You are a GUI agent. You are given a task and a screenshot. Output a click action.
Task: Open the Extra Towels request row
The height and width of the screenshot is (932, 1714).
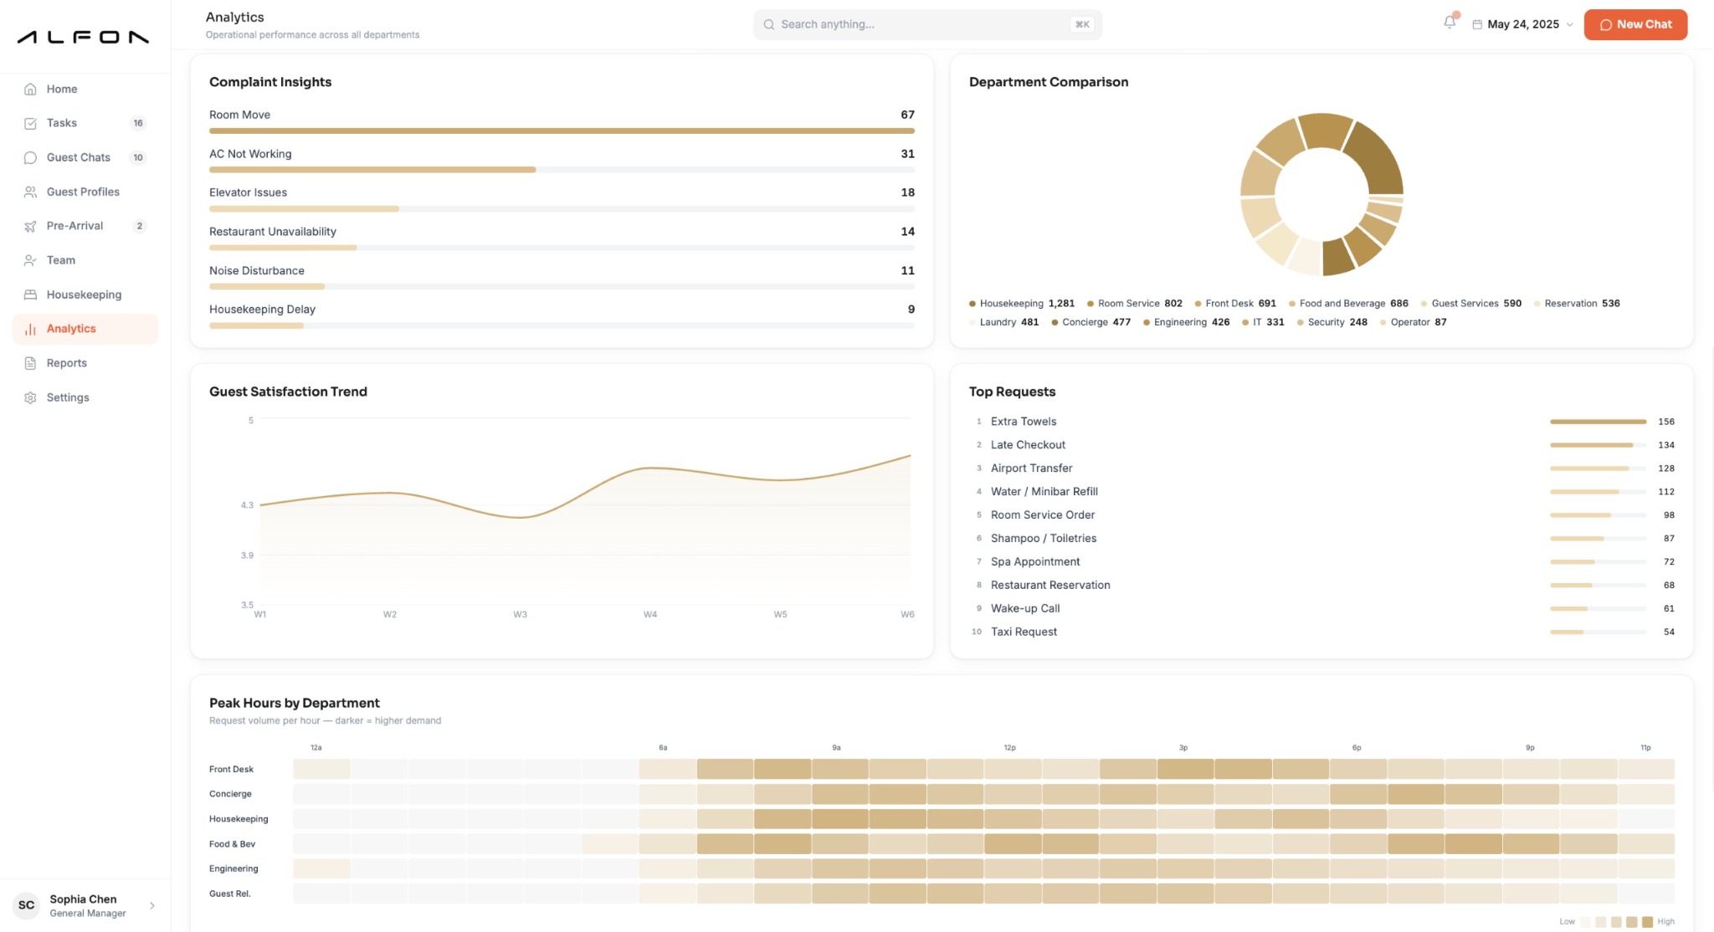click(x=1322, y=422)
